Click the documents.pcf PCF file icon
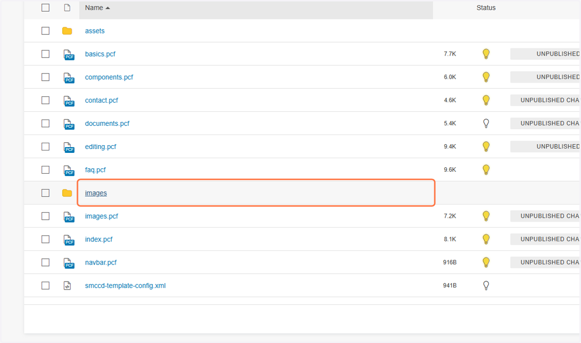Screen dimensions: 581x343 click(69, 124)
